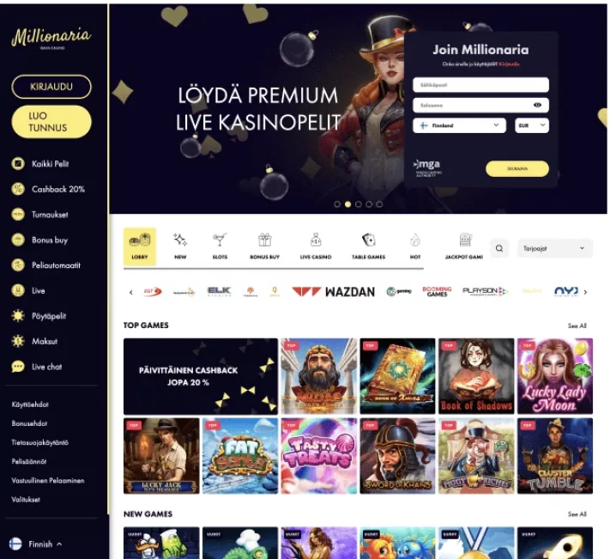
Task: Click the Luo Tunnus sign-up button
Action: pos(51,122)
